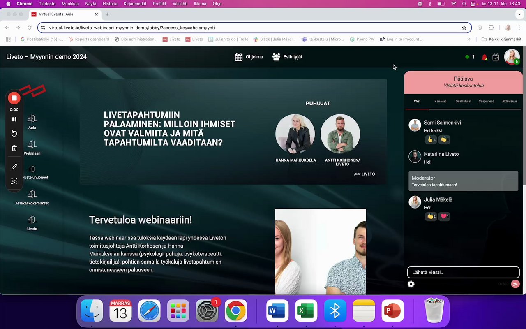The height and width of the screenshot is (329, 526).
Task: Open the Ohjelma calendar icon
Action: pos(239,57)
